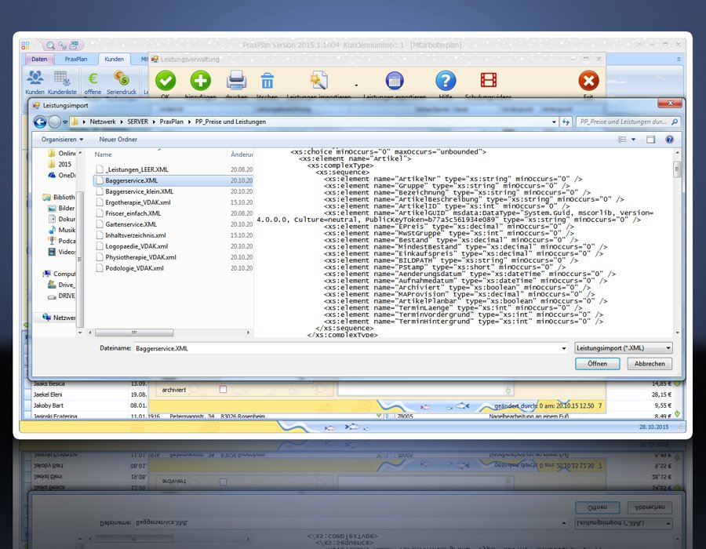The image size is (706, 549).
Task: Click the printer drucken icon
Action: click(236, 80)
